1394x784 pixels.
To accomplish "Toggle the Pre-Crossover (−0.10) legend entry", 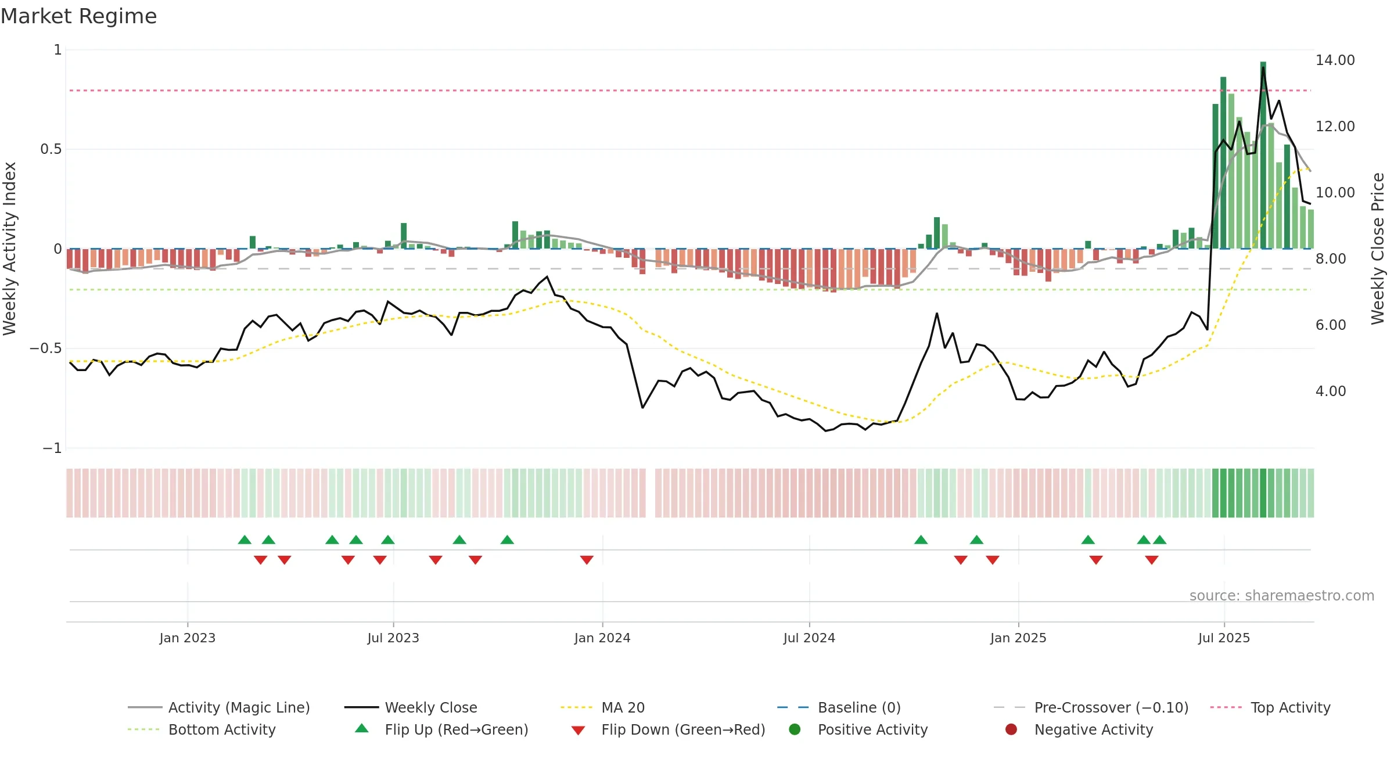I will [1091, 707].
